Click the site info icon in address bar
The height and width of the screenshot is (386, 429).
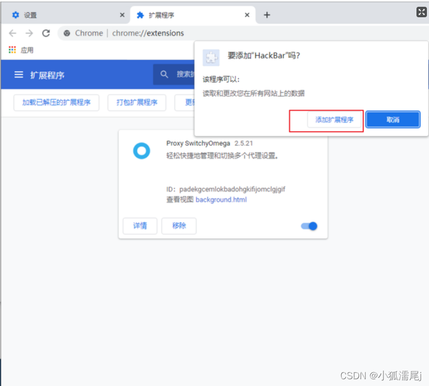tap(67, 33)
